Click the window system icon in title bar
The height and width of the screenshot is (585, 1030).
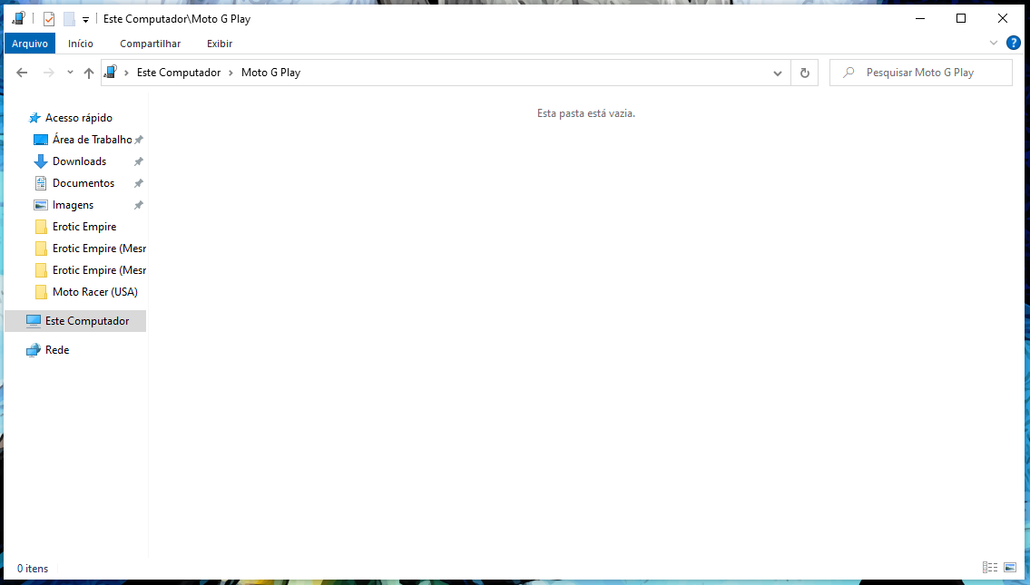(x=18, y=18)
